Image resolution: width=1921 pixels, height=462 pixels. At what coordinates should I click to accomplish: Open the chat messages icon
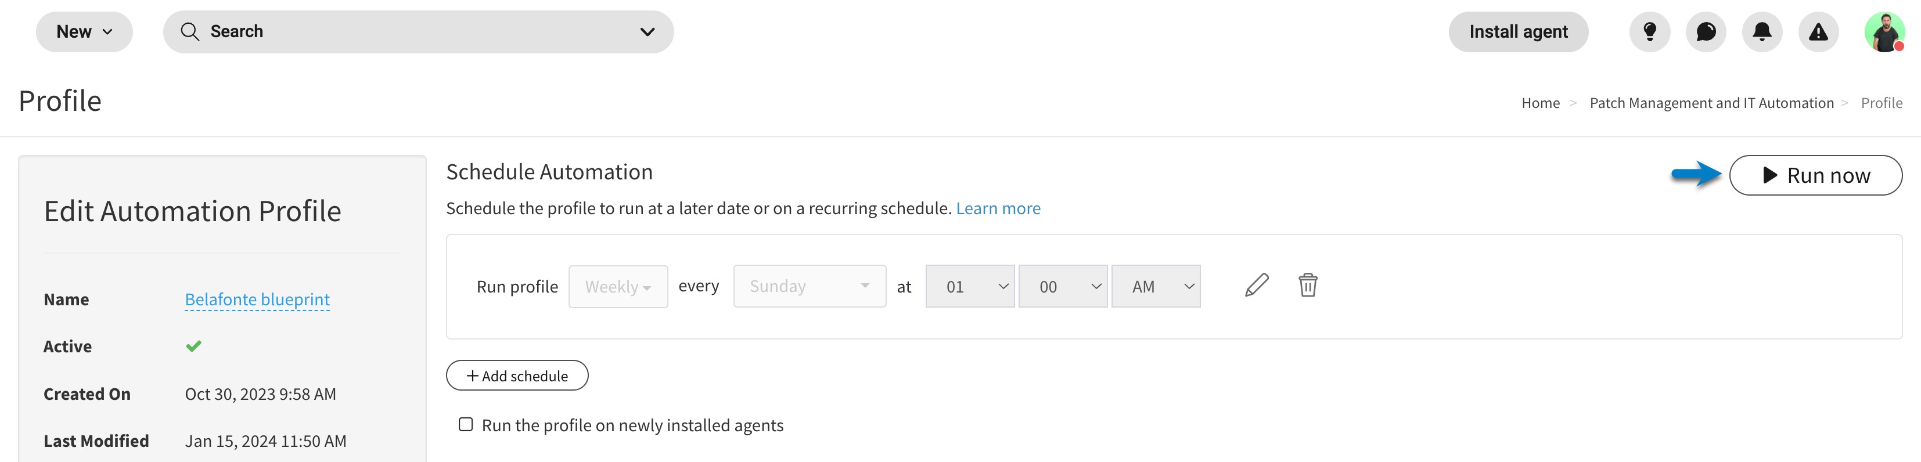[x=1706, y=32]
